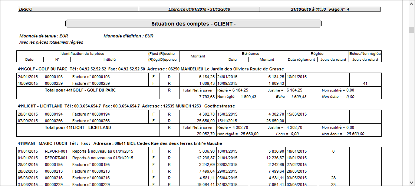
Task: Click the first REPORT-001 entry number
Action: click(x=56, y=151)
